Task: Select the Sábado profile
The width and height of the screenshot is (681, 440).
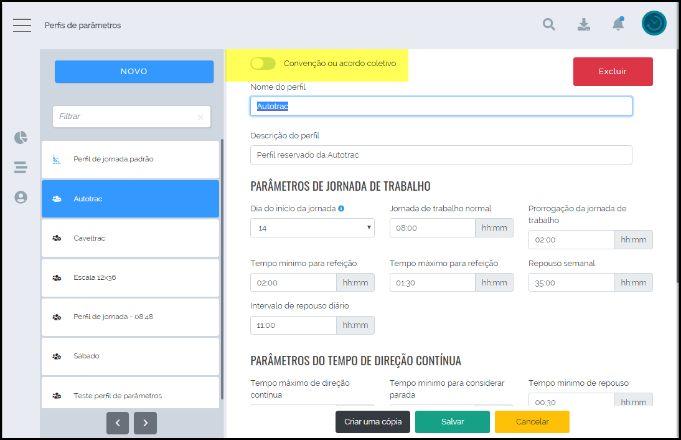Action: 130,356
